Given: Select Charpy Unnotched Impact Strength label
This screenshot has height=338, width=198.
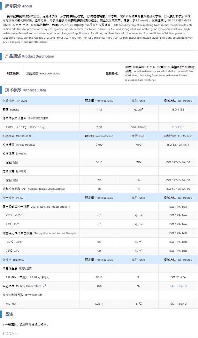Looking at the screenshot, I should click(39, 233).
